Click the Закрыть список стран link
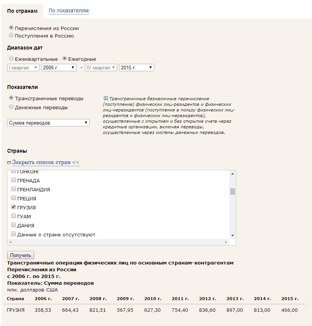 tap(46, 162)
